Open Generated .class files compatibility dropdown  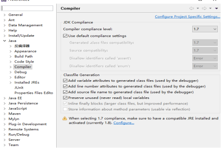pos(205,43)
